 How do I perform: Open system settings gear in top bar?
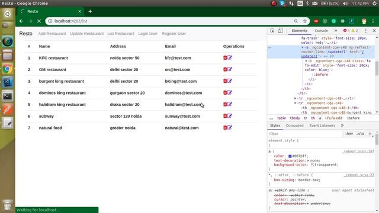click(374, 3)
